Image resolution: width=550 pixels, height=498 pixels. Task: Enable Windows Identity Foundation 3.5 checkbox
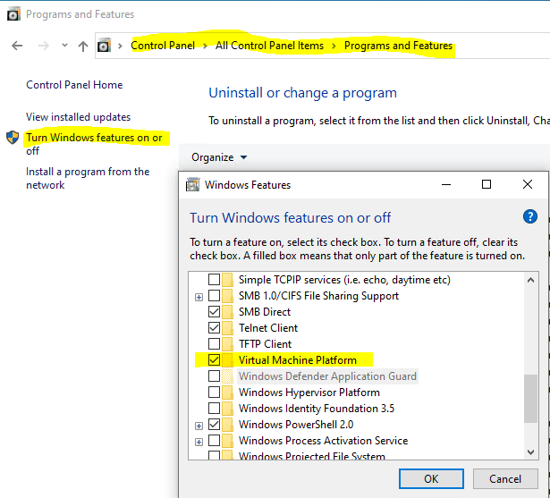click(x=214, y=409)
